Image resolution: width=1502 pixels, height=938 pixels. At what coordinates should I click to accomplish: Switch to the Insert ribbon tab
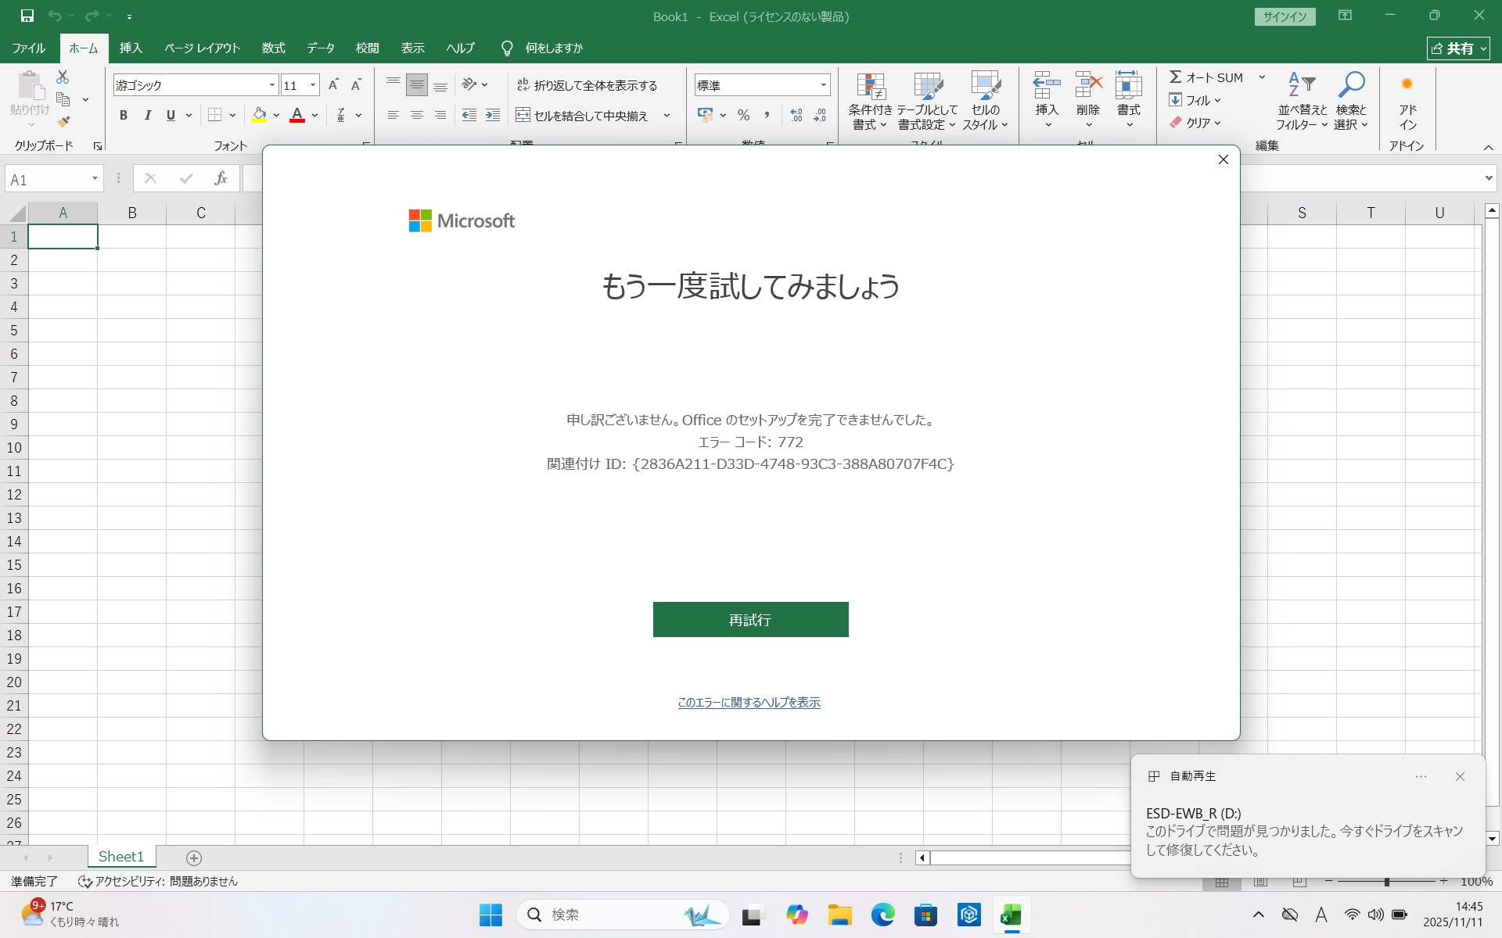(x=131, y=48)
